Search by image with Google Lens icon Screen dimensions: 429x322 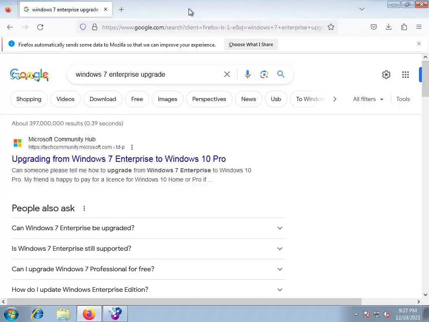(264, 74)
